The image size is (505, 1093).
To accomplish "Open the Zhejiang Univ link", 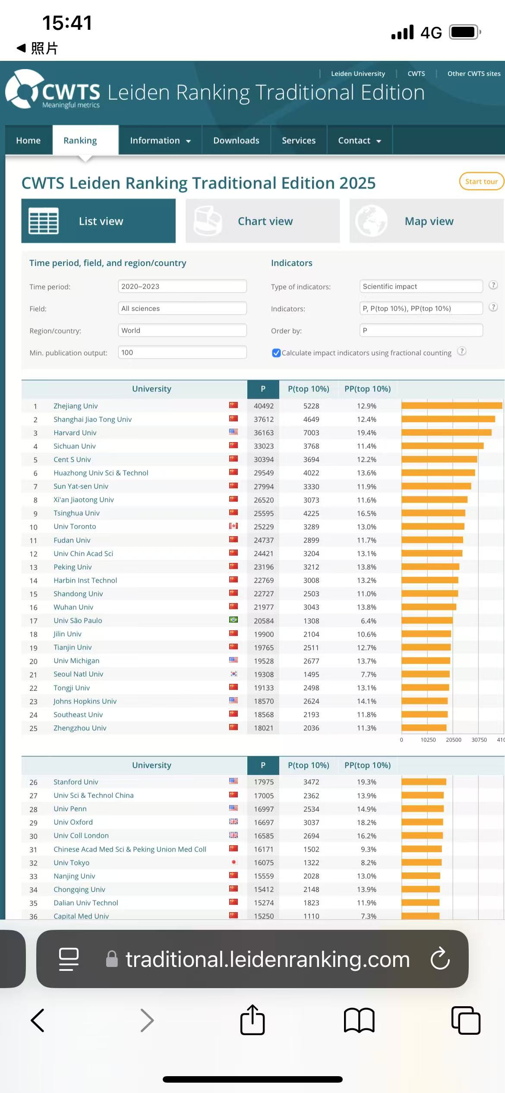I will (76, 406).
